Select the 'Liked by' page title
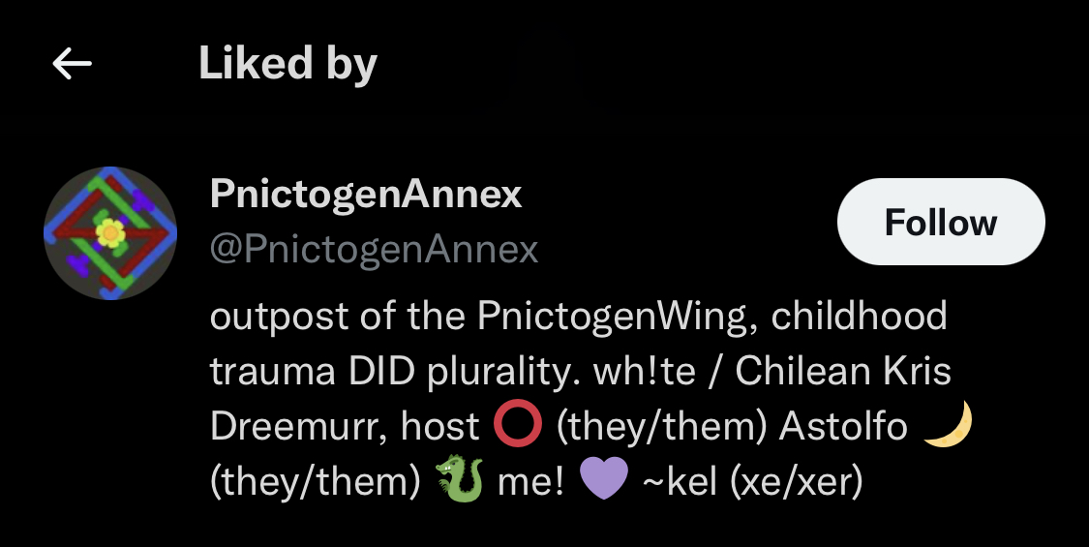This screenshot has width=1089, height=547. [287, 63]
